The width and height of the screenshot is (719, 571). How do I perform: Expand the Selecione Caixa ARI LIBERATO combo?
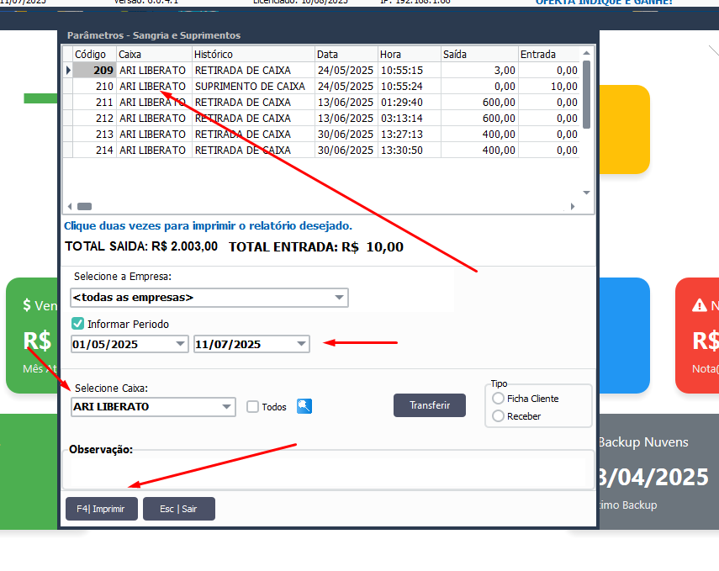tap(226, 407)
